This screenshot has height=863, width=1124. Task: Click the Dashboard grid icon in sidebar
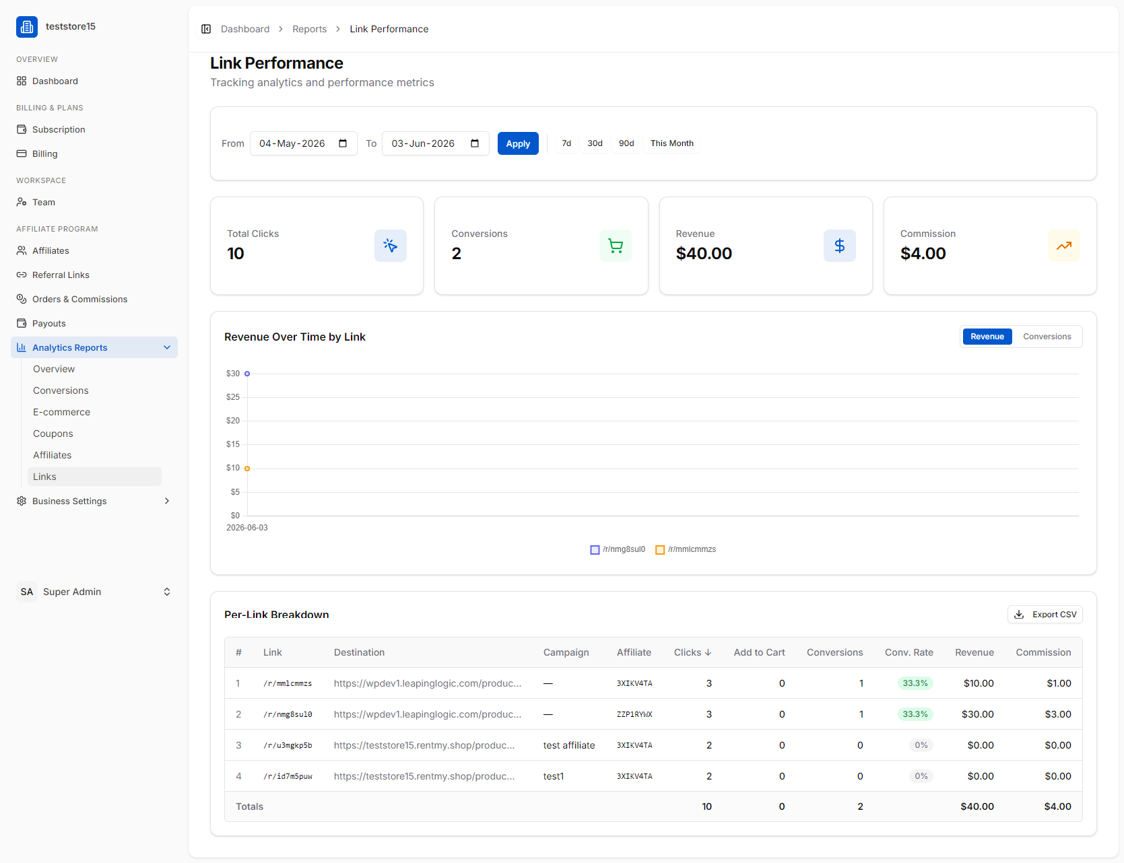(x=22, y=81)
